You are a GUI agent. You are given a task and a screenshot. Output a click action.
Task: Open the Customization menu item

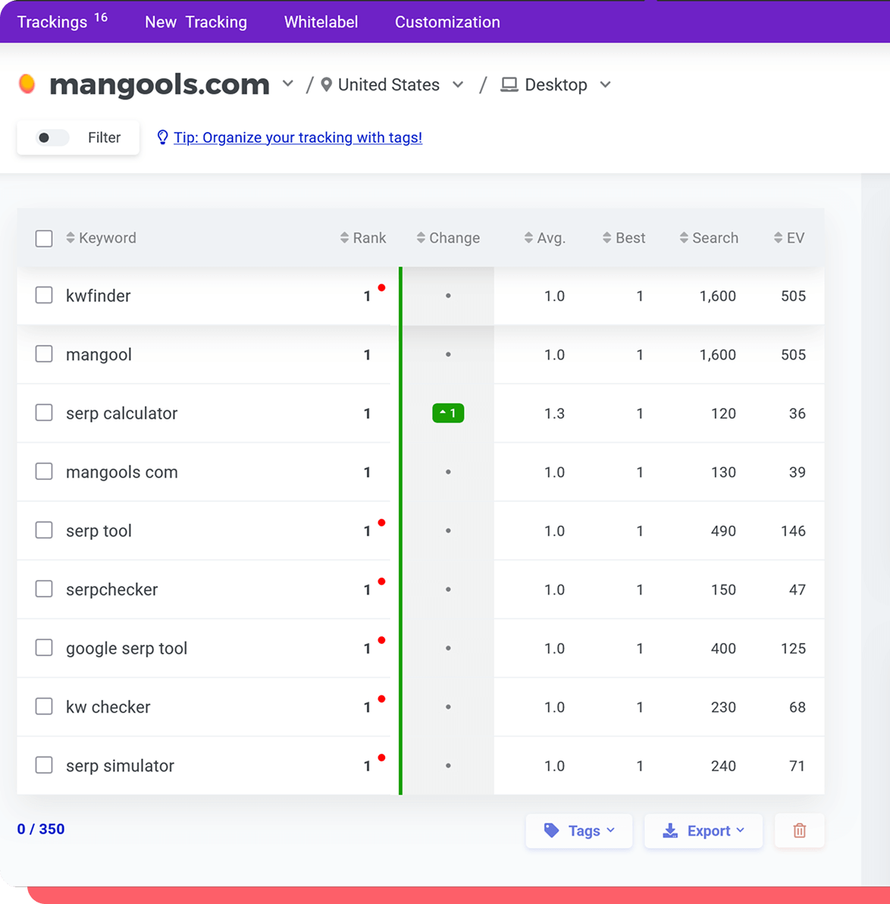(x=447, y=22)
